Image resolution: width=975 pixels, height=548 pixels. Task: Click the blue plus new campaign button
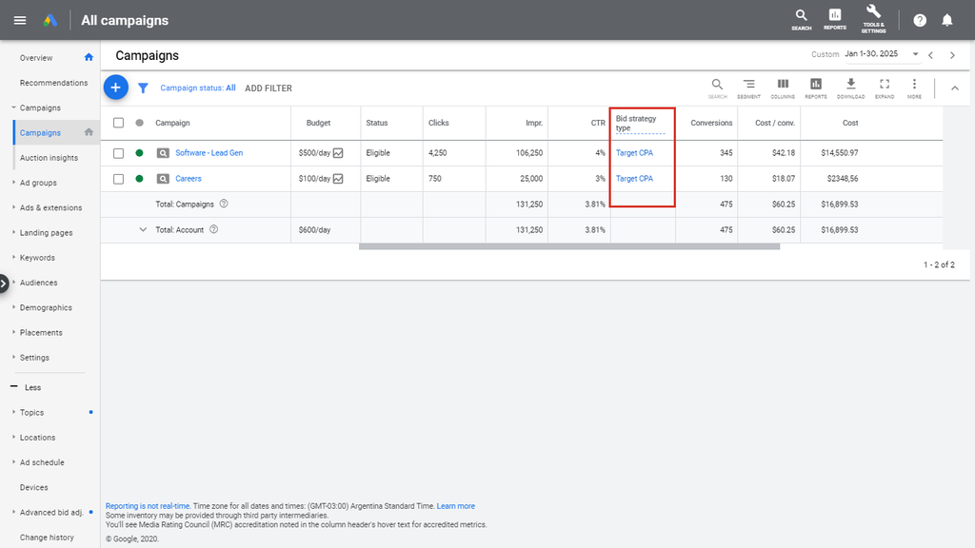click(x=115, y=88)
